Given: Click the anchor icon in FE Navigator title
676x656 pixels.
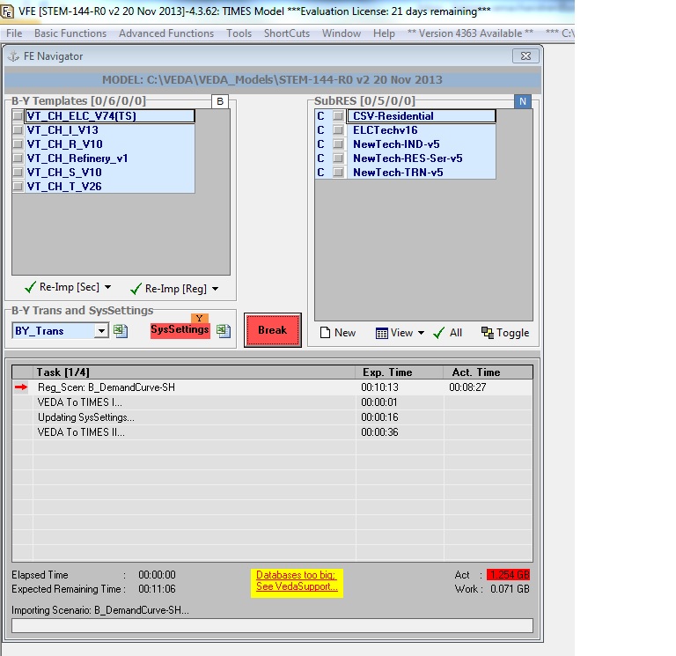Looking at the screenshot, I should tap(13, 56).
